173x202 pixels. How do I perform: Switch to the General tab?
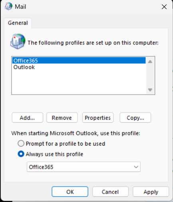pos(18,23)
